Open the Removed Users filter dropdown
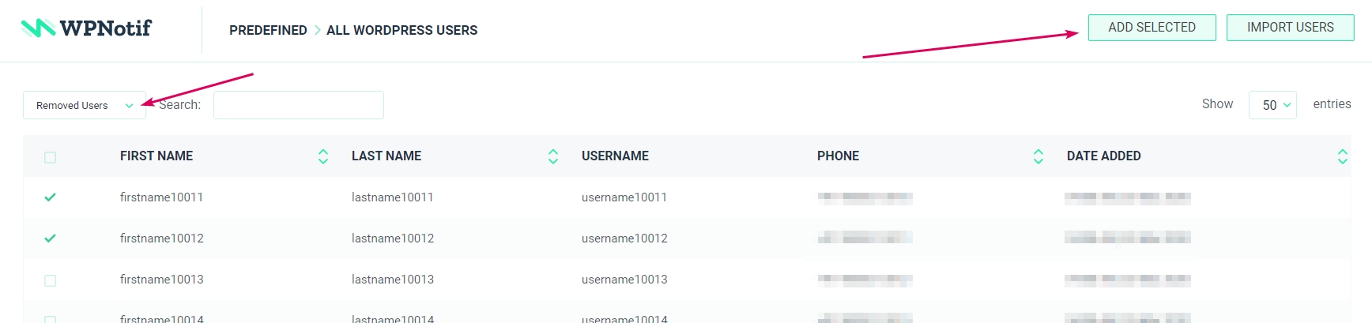This screenshot has height=323, width=1372. [x=85, y=105]
